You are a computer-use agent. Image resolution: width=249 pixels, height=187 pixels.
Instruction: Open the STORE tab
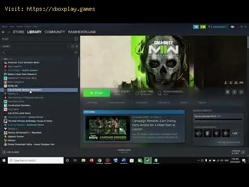(19, 32)
